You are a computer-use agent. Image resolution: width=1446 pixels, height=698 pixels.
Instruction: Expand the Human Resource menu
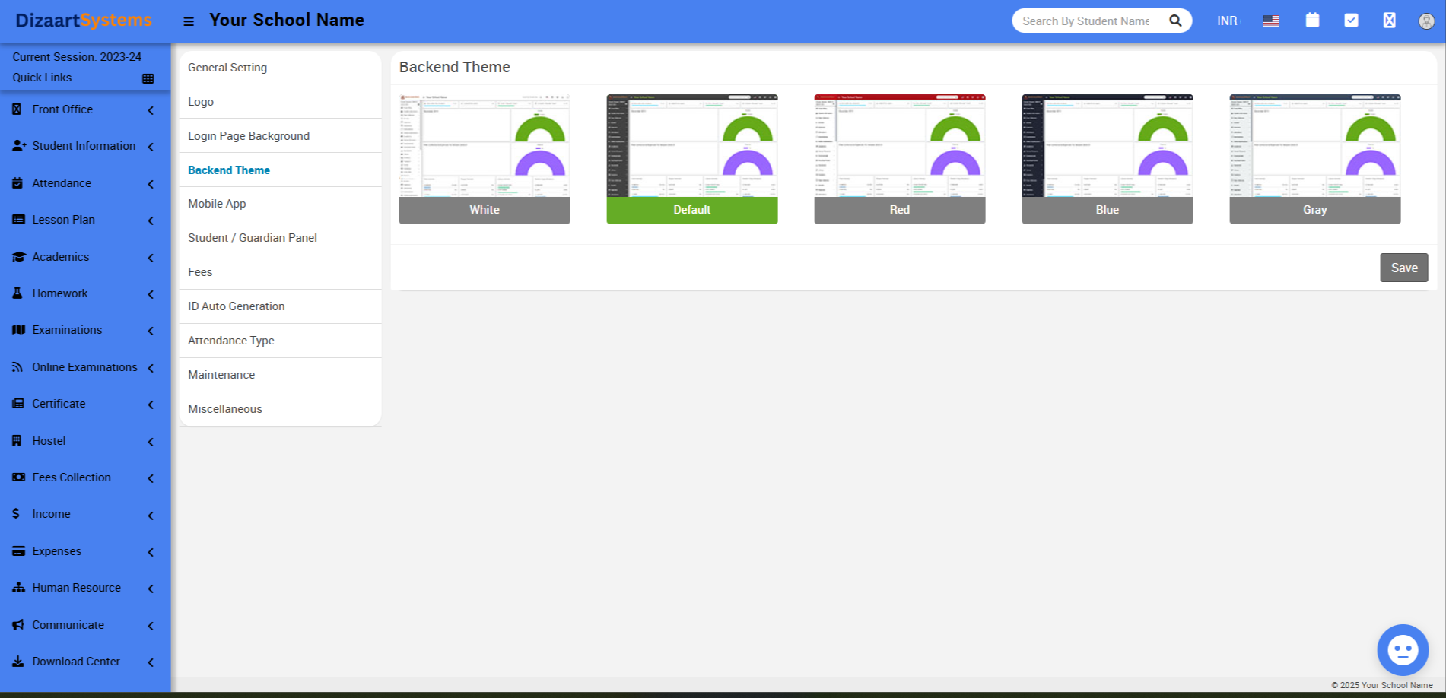point(76,588)
